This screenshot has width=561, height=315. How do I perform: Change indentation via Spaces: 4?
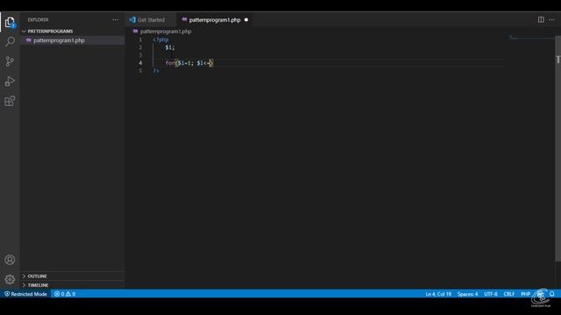click(x=467, y=294)
